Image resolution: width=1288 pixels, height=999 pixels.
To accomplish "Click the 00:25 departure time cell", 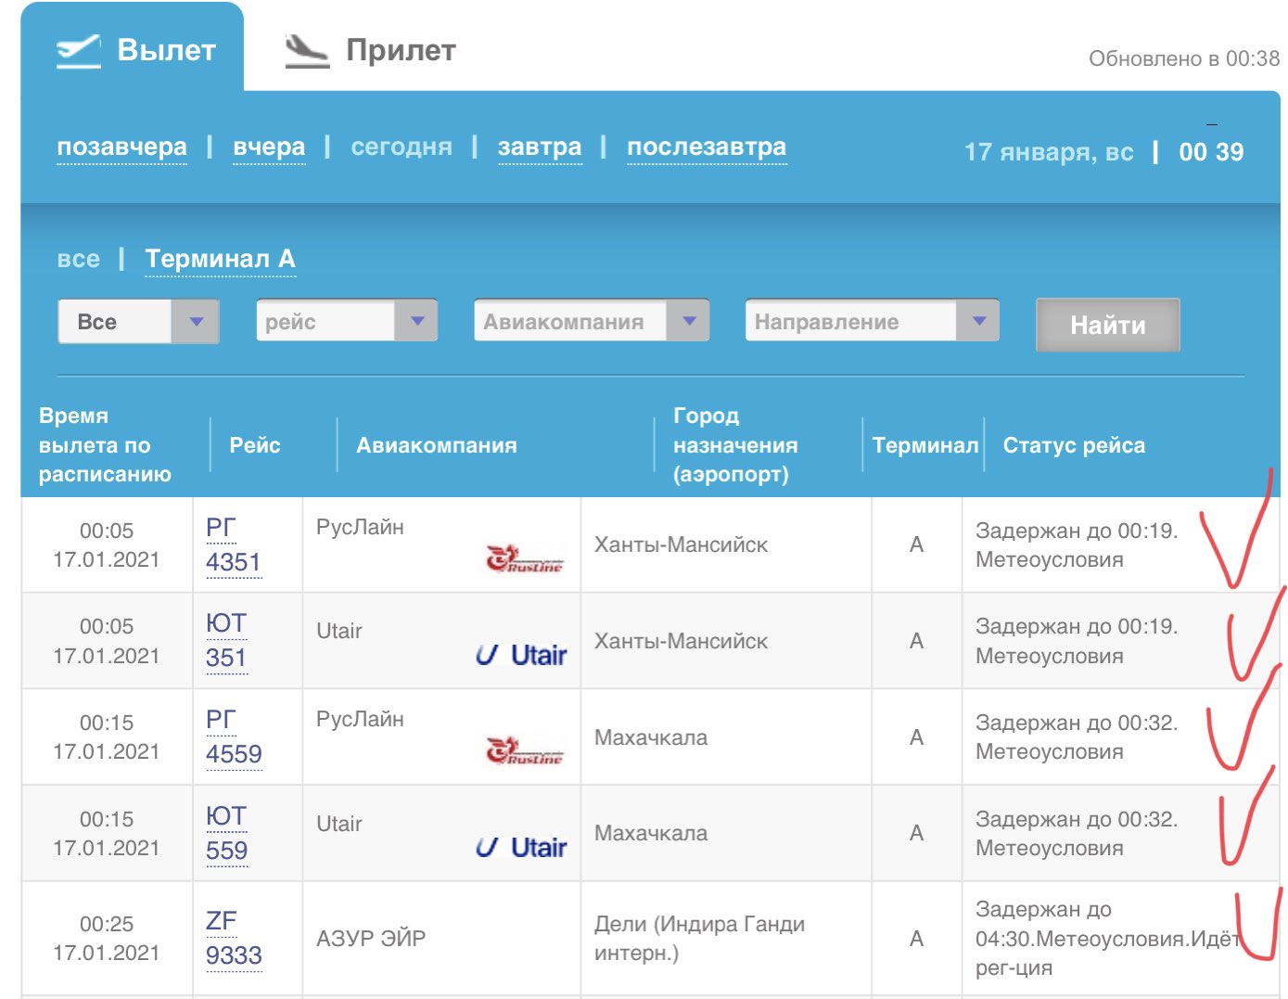I will pyautogui.click(x=107, y=939).
